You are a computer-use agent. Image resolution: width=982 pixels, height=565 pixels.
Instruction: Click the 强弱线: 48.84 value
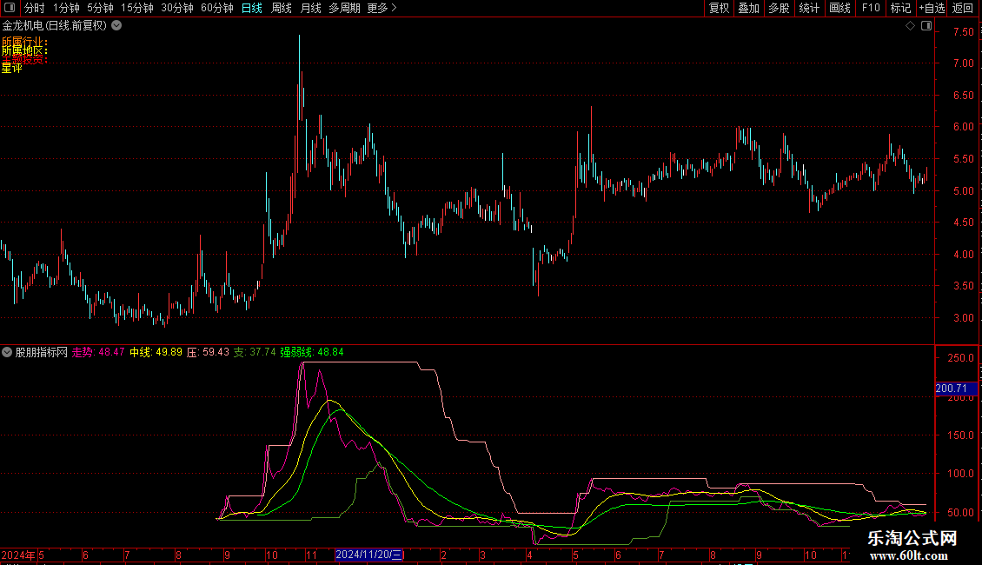pyautogui.click(x=312, y=352)
